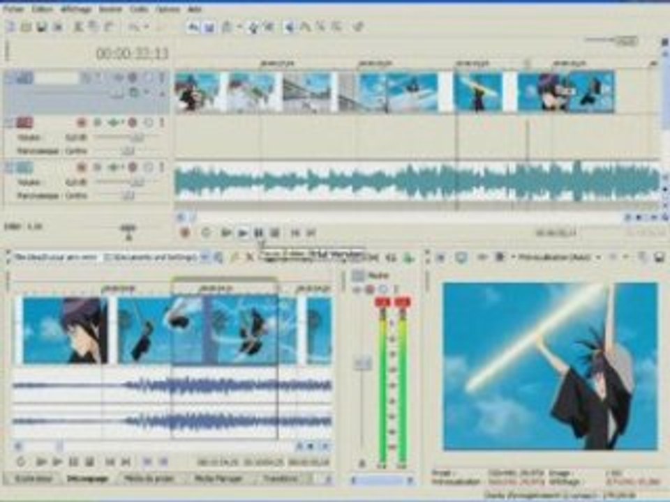Click Play From Start in main transport

point(226,233)
